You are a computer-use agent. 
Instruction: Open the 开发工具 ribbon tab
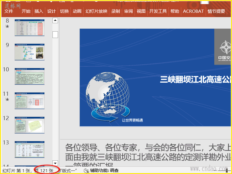coord(158,11)
